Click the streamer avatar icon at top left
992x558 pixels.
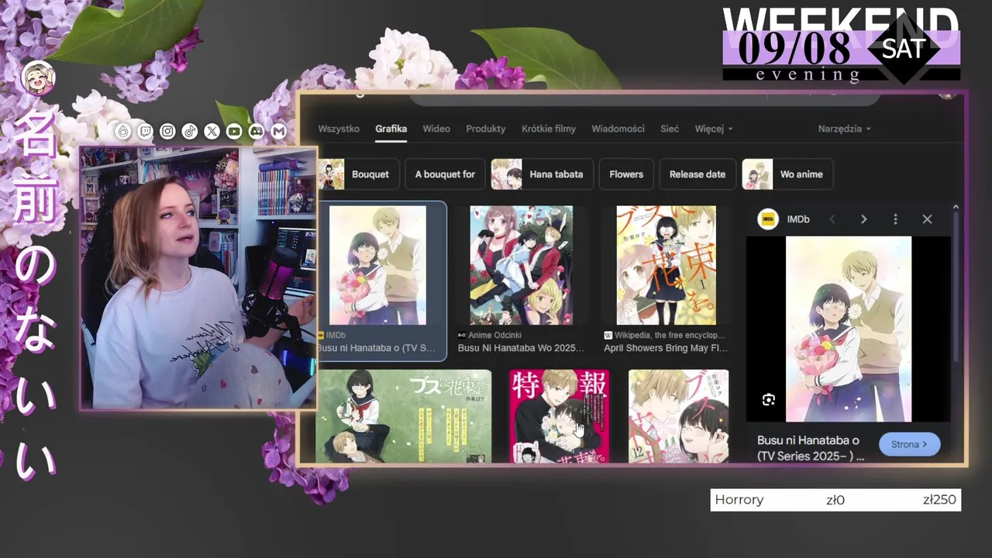click(39, 77)
